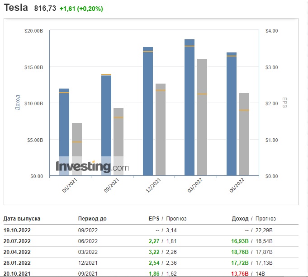The height and width of the screenshot is (277, 308).
Task: Click EPS forecast 2,26
Action: click(x=171, y=252)
